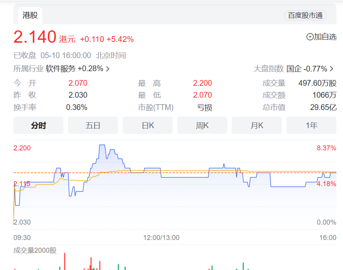Switch to the 日K chart tab
The width and height of the screenshot is (343, 270).
(x=148, y=125)
